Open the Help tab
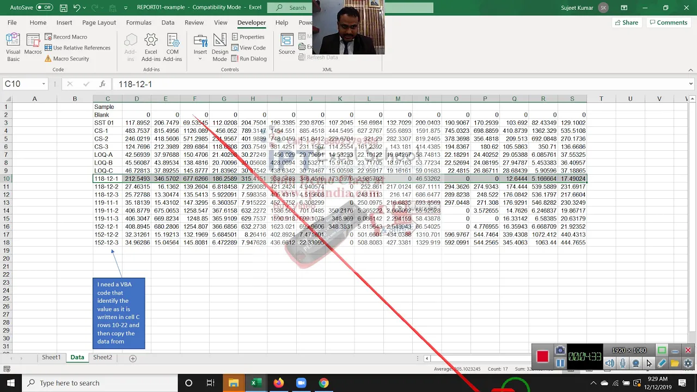Screen dimensions: 697x392 pos(282,22)
